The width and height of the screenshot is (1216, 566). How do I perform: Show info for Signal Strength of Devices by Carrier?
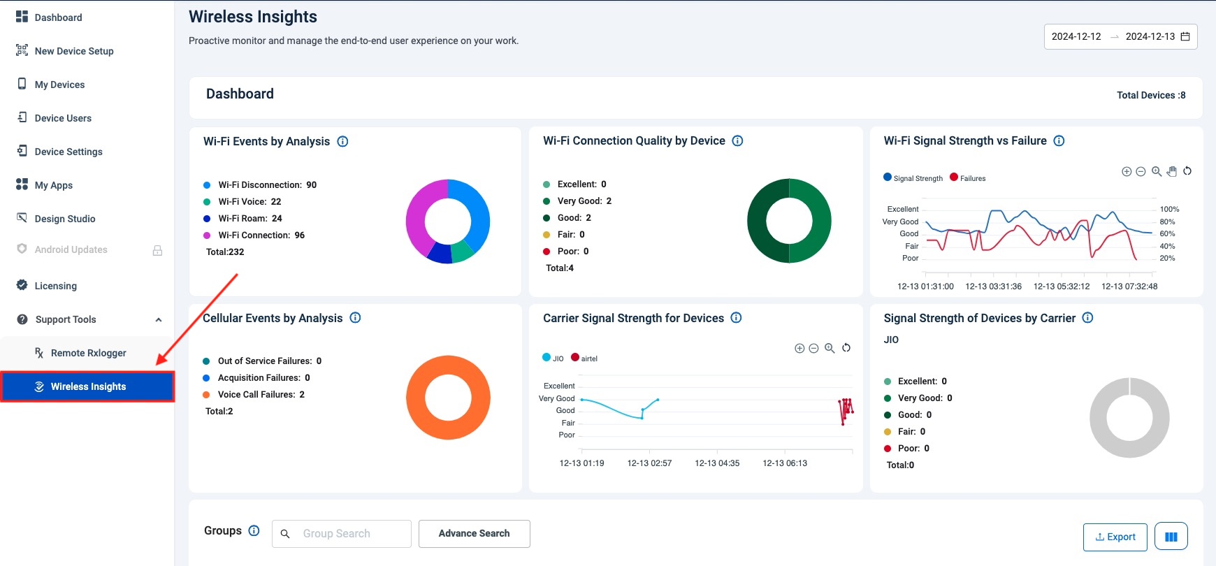pyautogui.click(x=1087, y=318)
